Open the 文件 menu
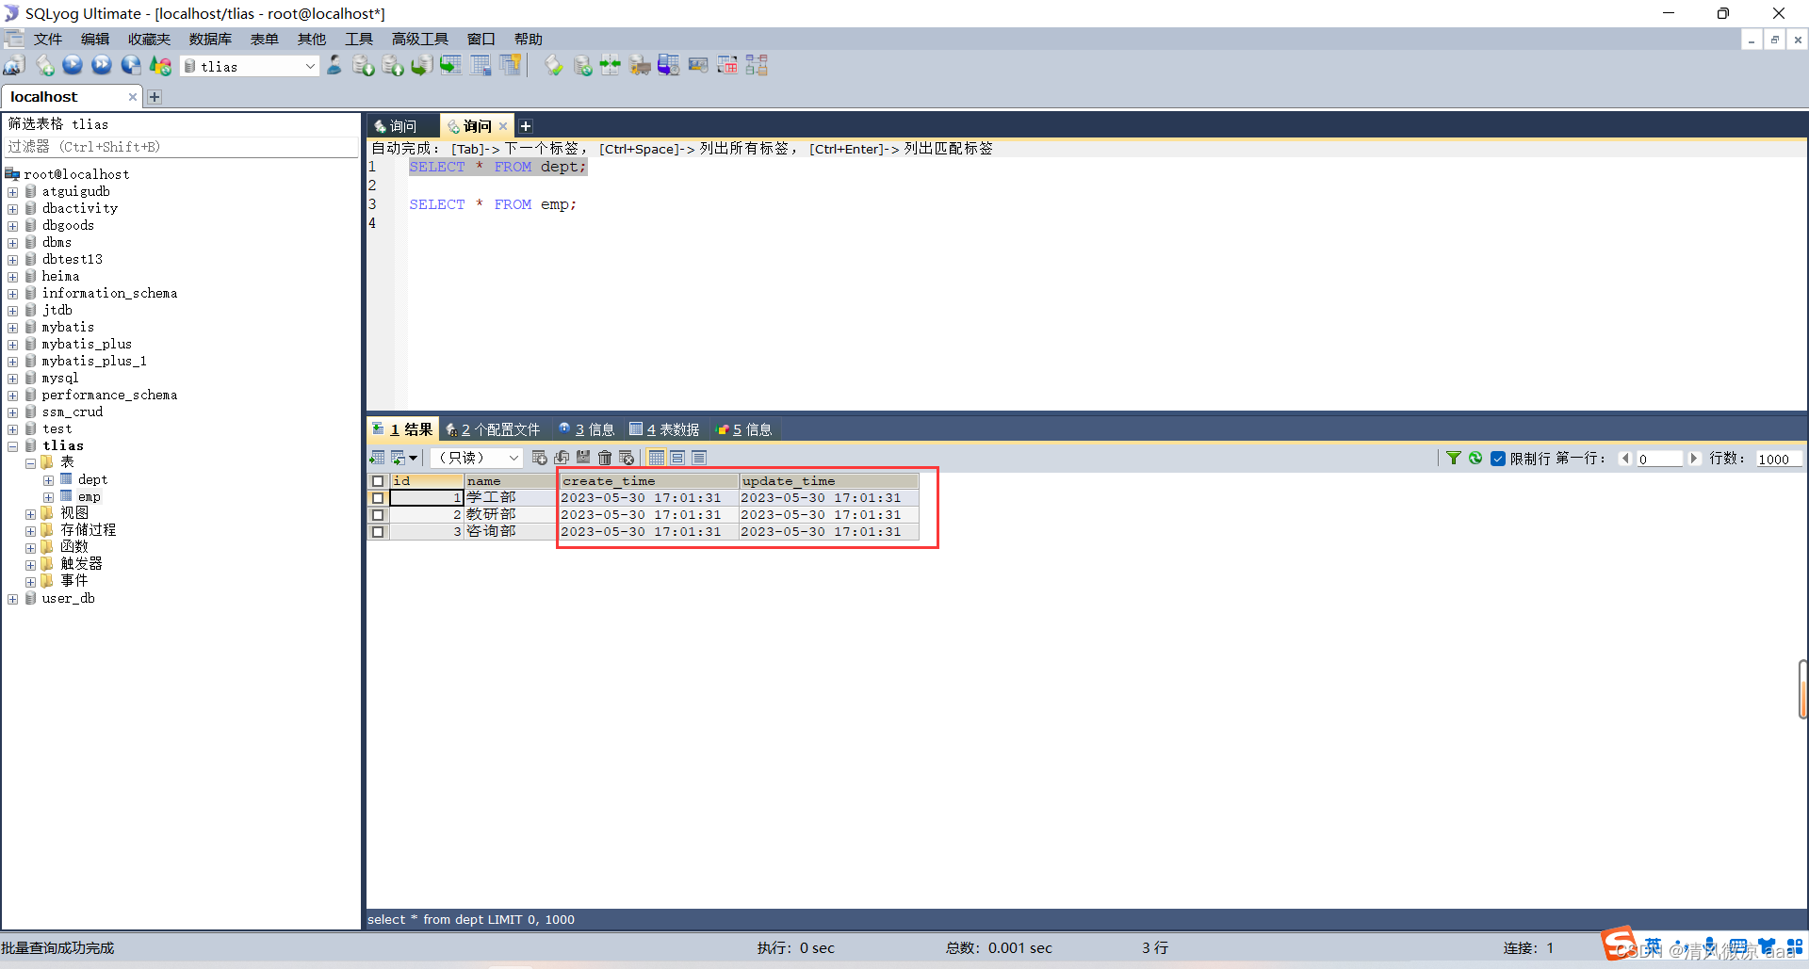The image size is (1809, 969). click(x=47, y=39)
